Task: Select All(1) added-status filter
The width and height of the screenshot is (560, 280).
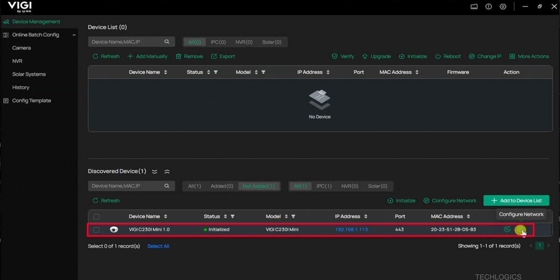Action: (x=195, y=186)
